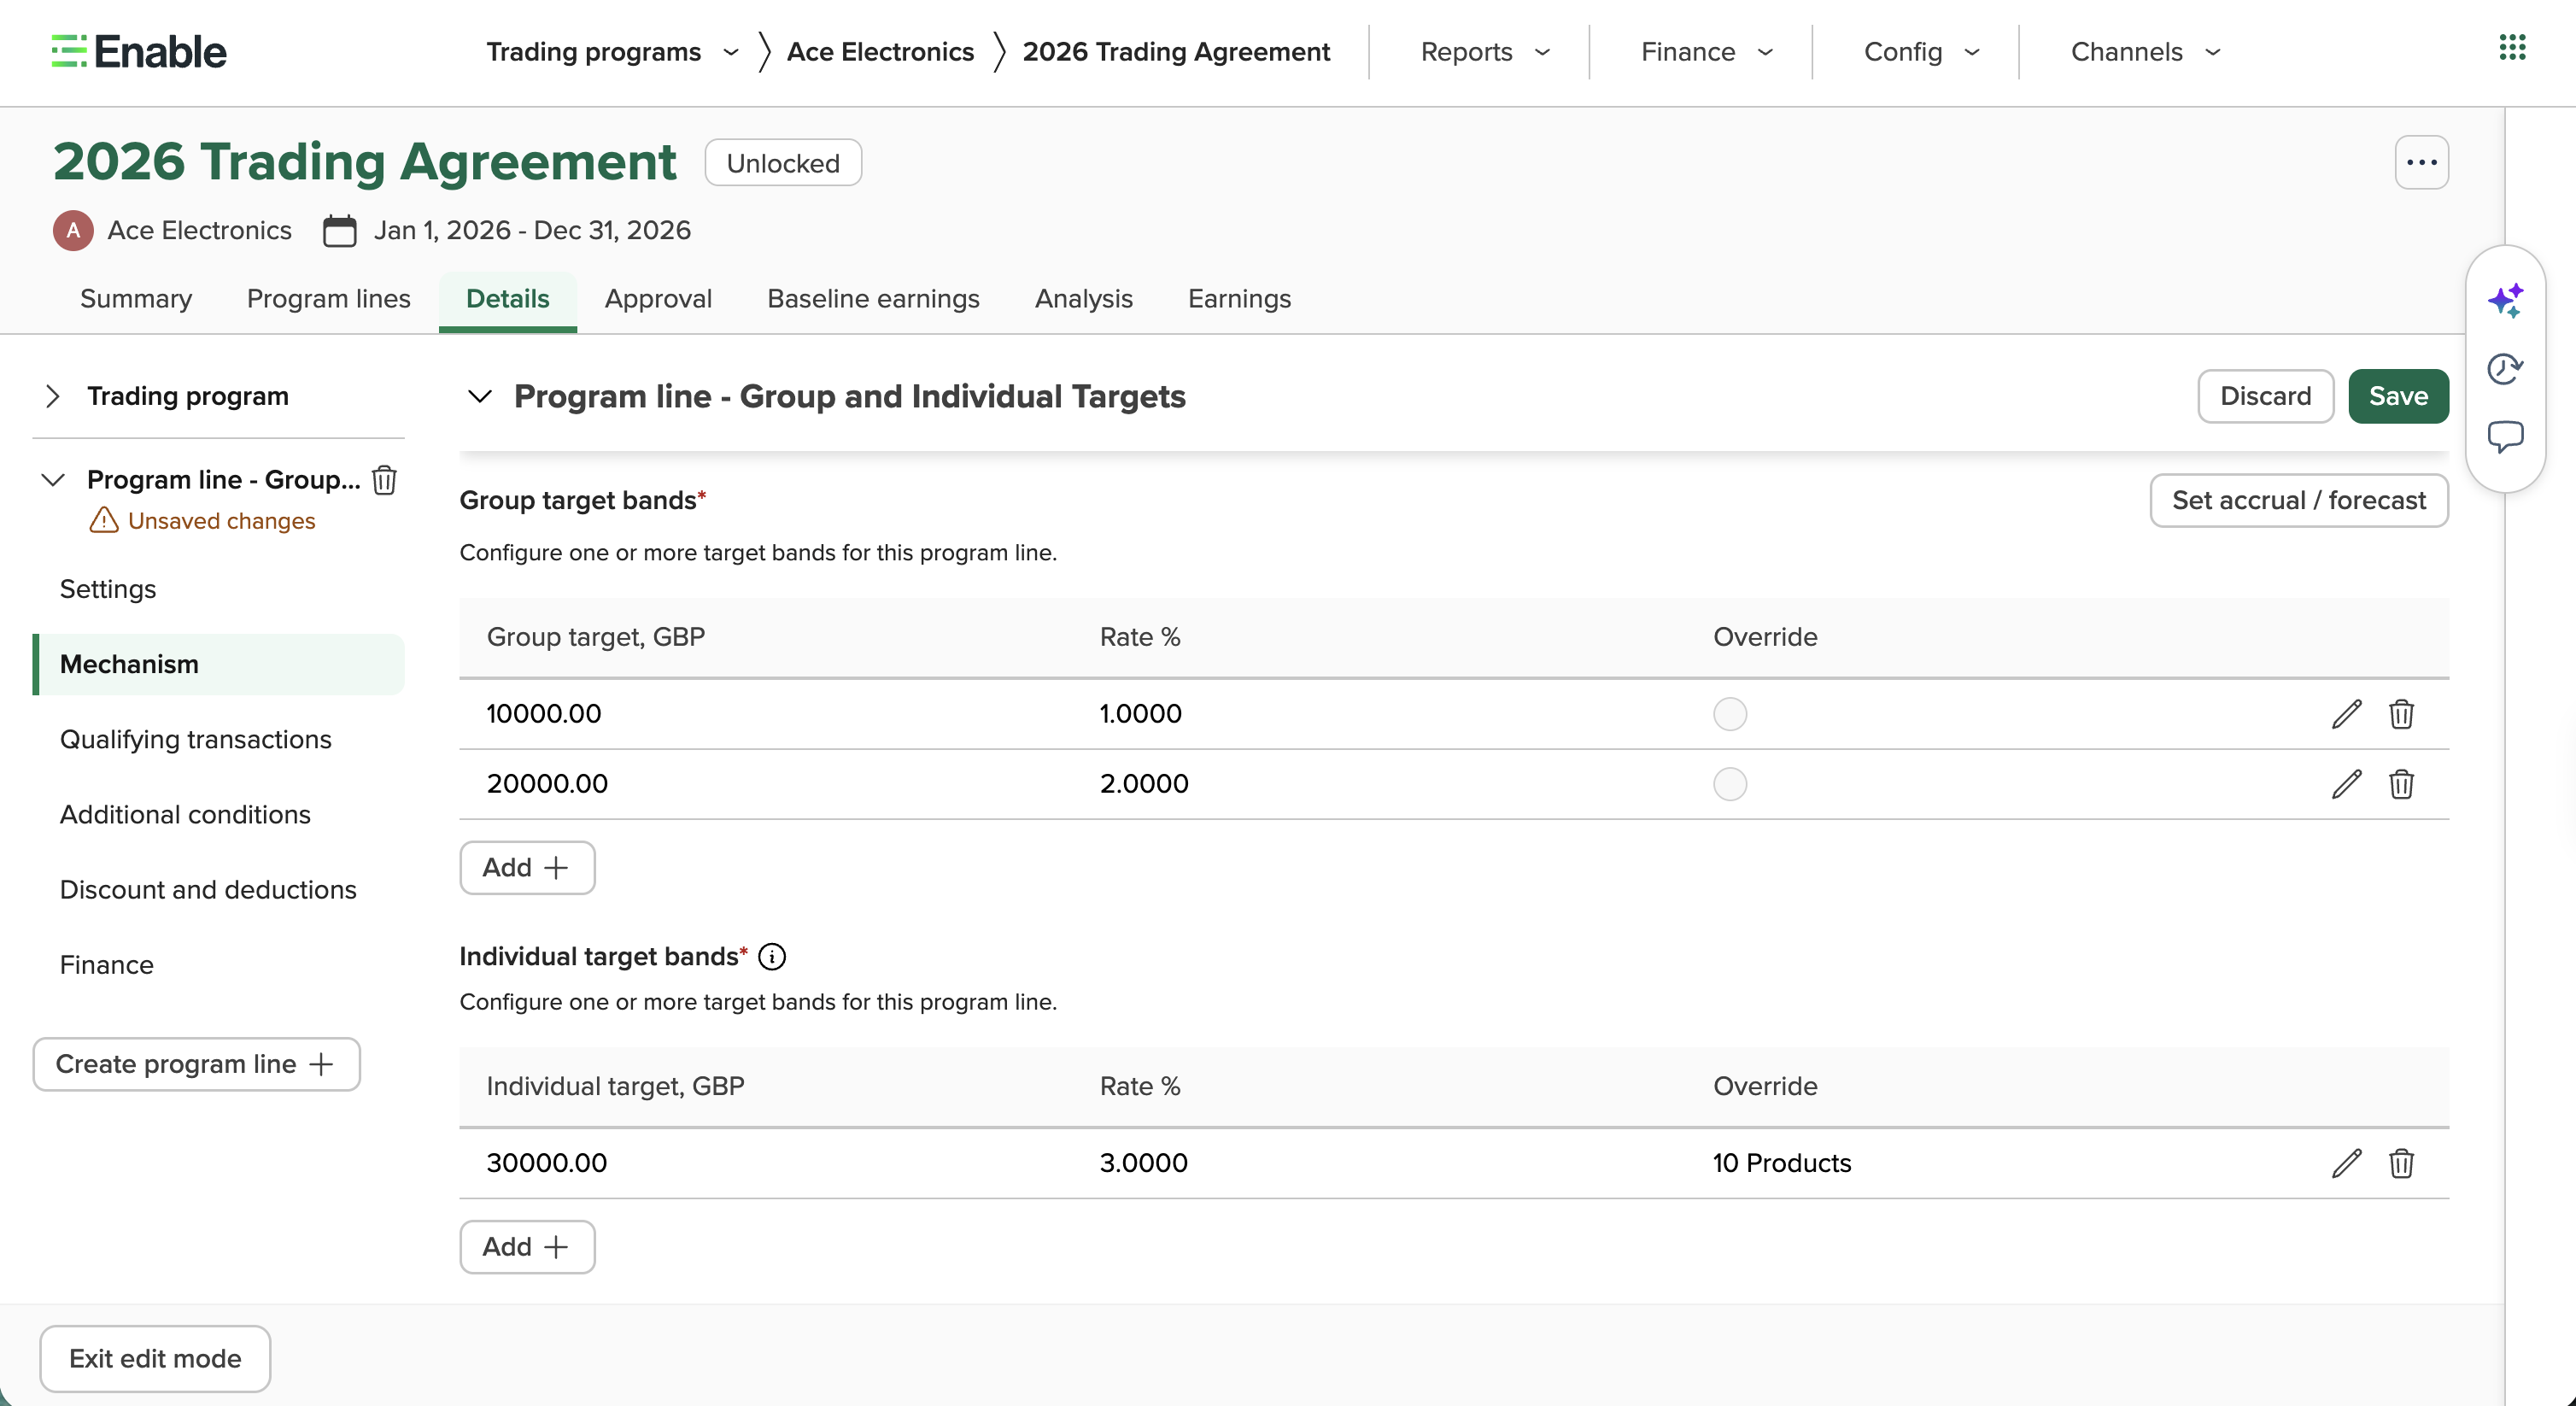Screen dimensions: 2576x1406
Task: Add a new group target band
Action: tap(527, 868)
